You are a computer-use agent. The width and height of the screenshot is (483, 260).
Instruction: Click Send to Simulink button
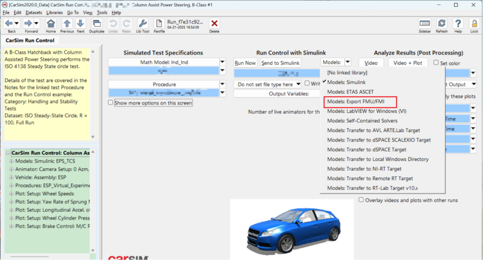point(280,63)
